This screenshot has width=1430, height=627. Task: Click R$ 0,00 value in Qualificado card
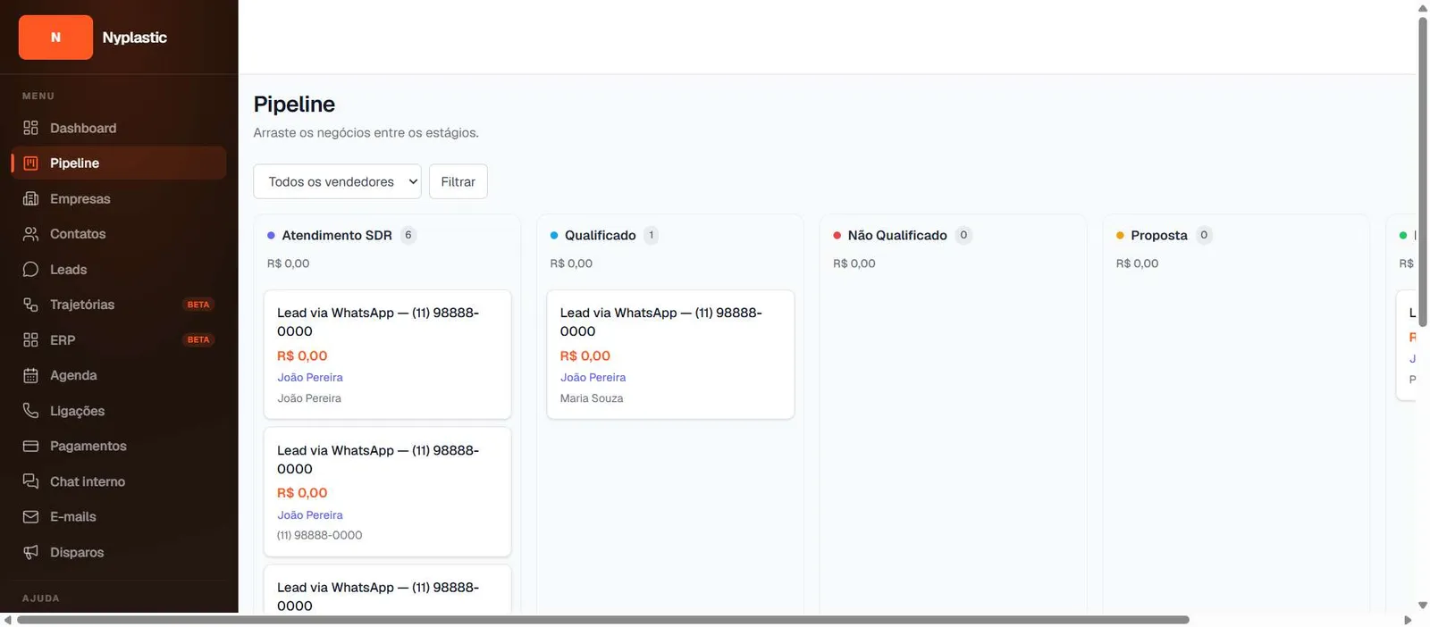[585, 355]
